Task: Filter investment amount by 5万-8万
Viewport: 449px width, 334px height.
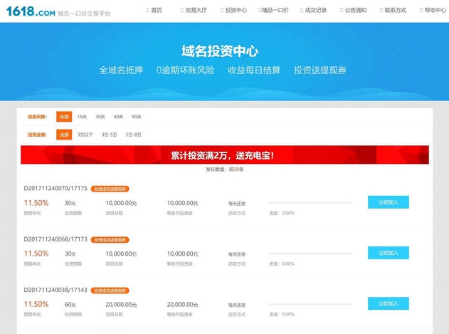Action: click(134, 135)
